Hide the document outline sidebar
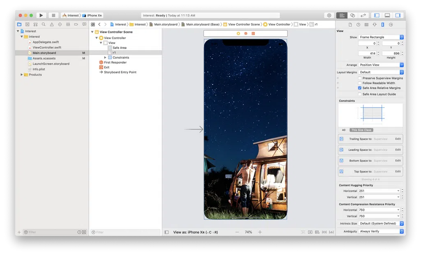Image resolution: width=421 pixels, height=256 pixels. [x=167, y=232]
